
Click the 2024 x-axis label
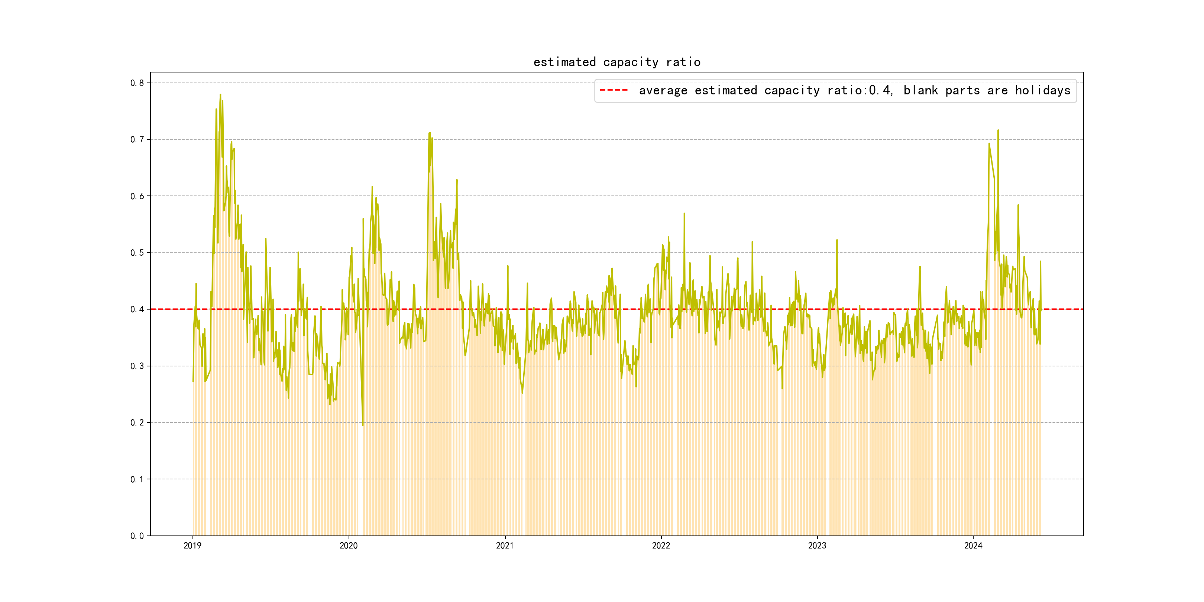[972, 546]
